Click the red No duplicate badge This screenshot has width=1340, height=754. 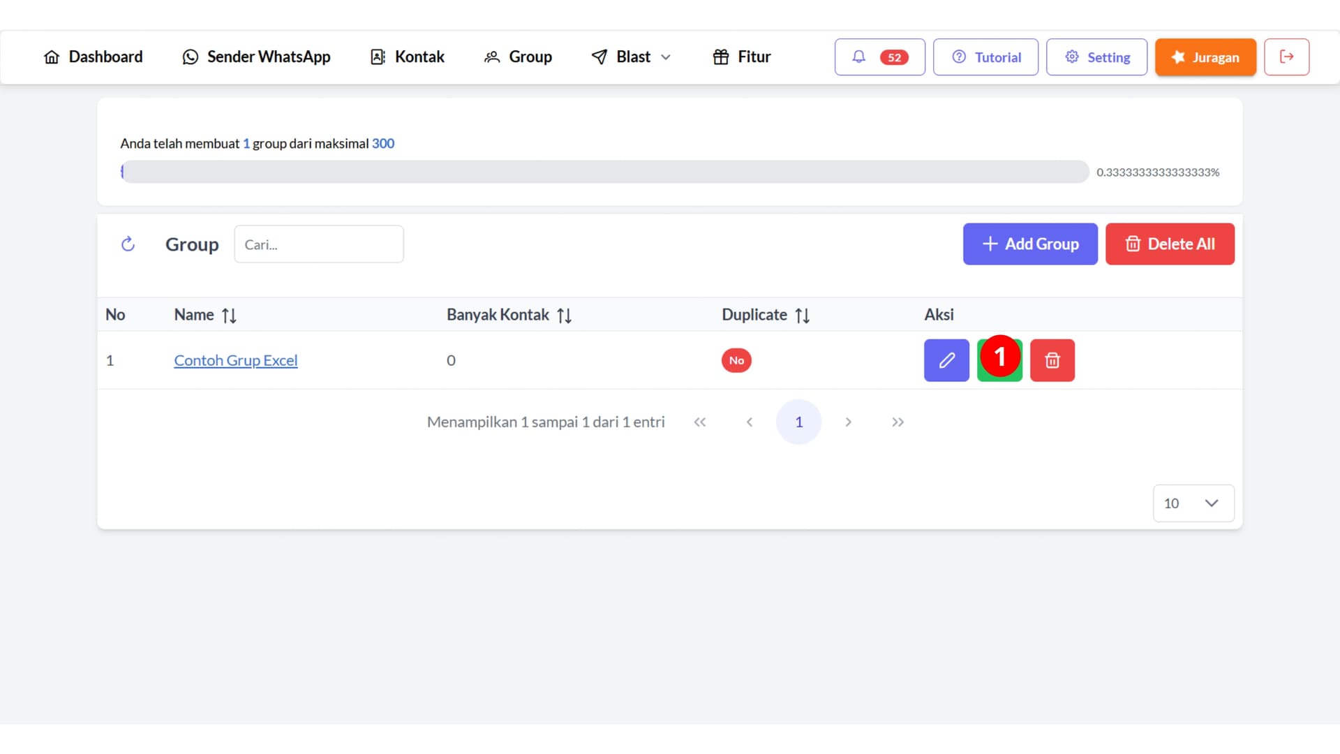point(736,360)
